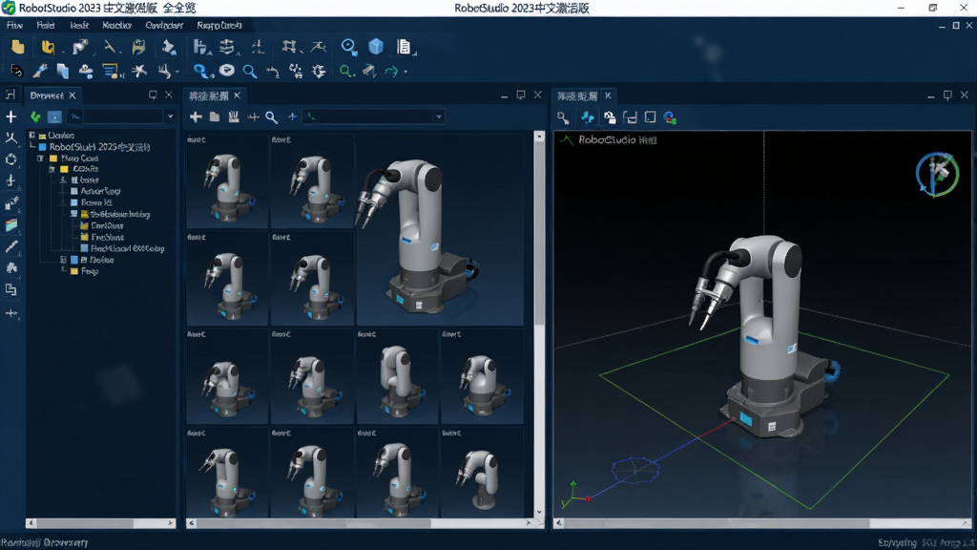The image size is (977, 550).
Task: Select the Browser panel tab
Action: [53, 95]
